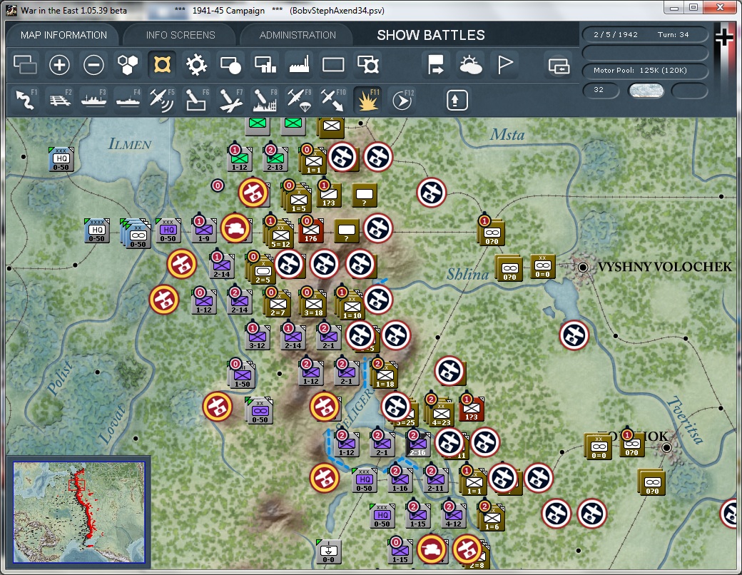Select the 5=12 Soviet infantry stack
Viewport: 742px width, 575px height.
(280, 235)
